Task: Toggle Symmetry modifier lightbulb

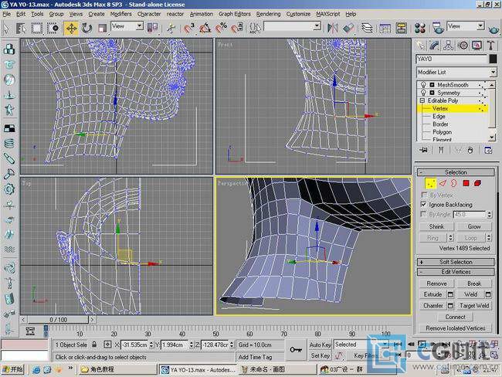Action: tap(423, 93)
